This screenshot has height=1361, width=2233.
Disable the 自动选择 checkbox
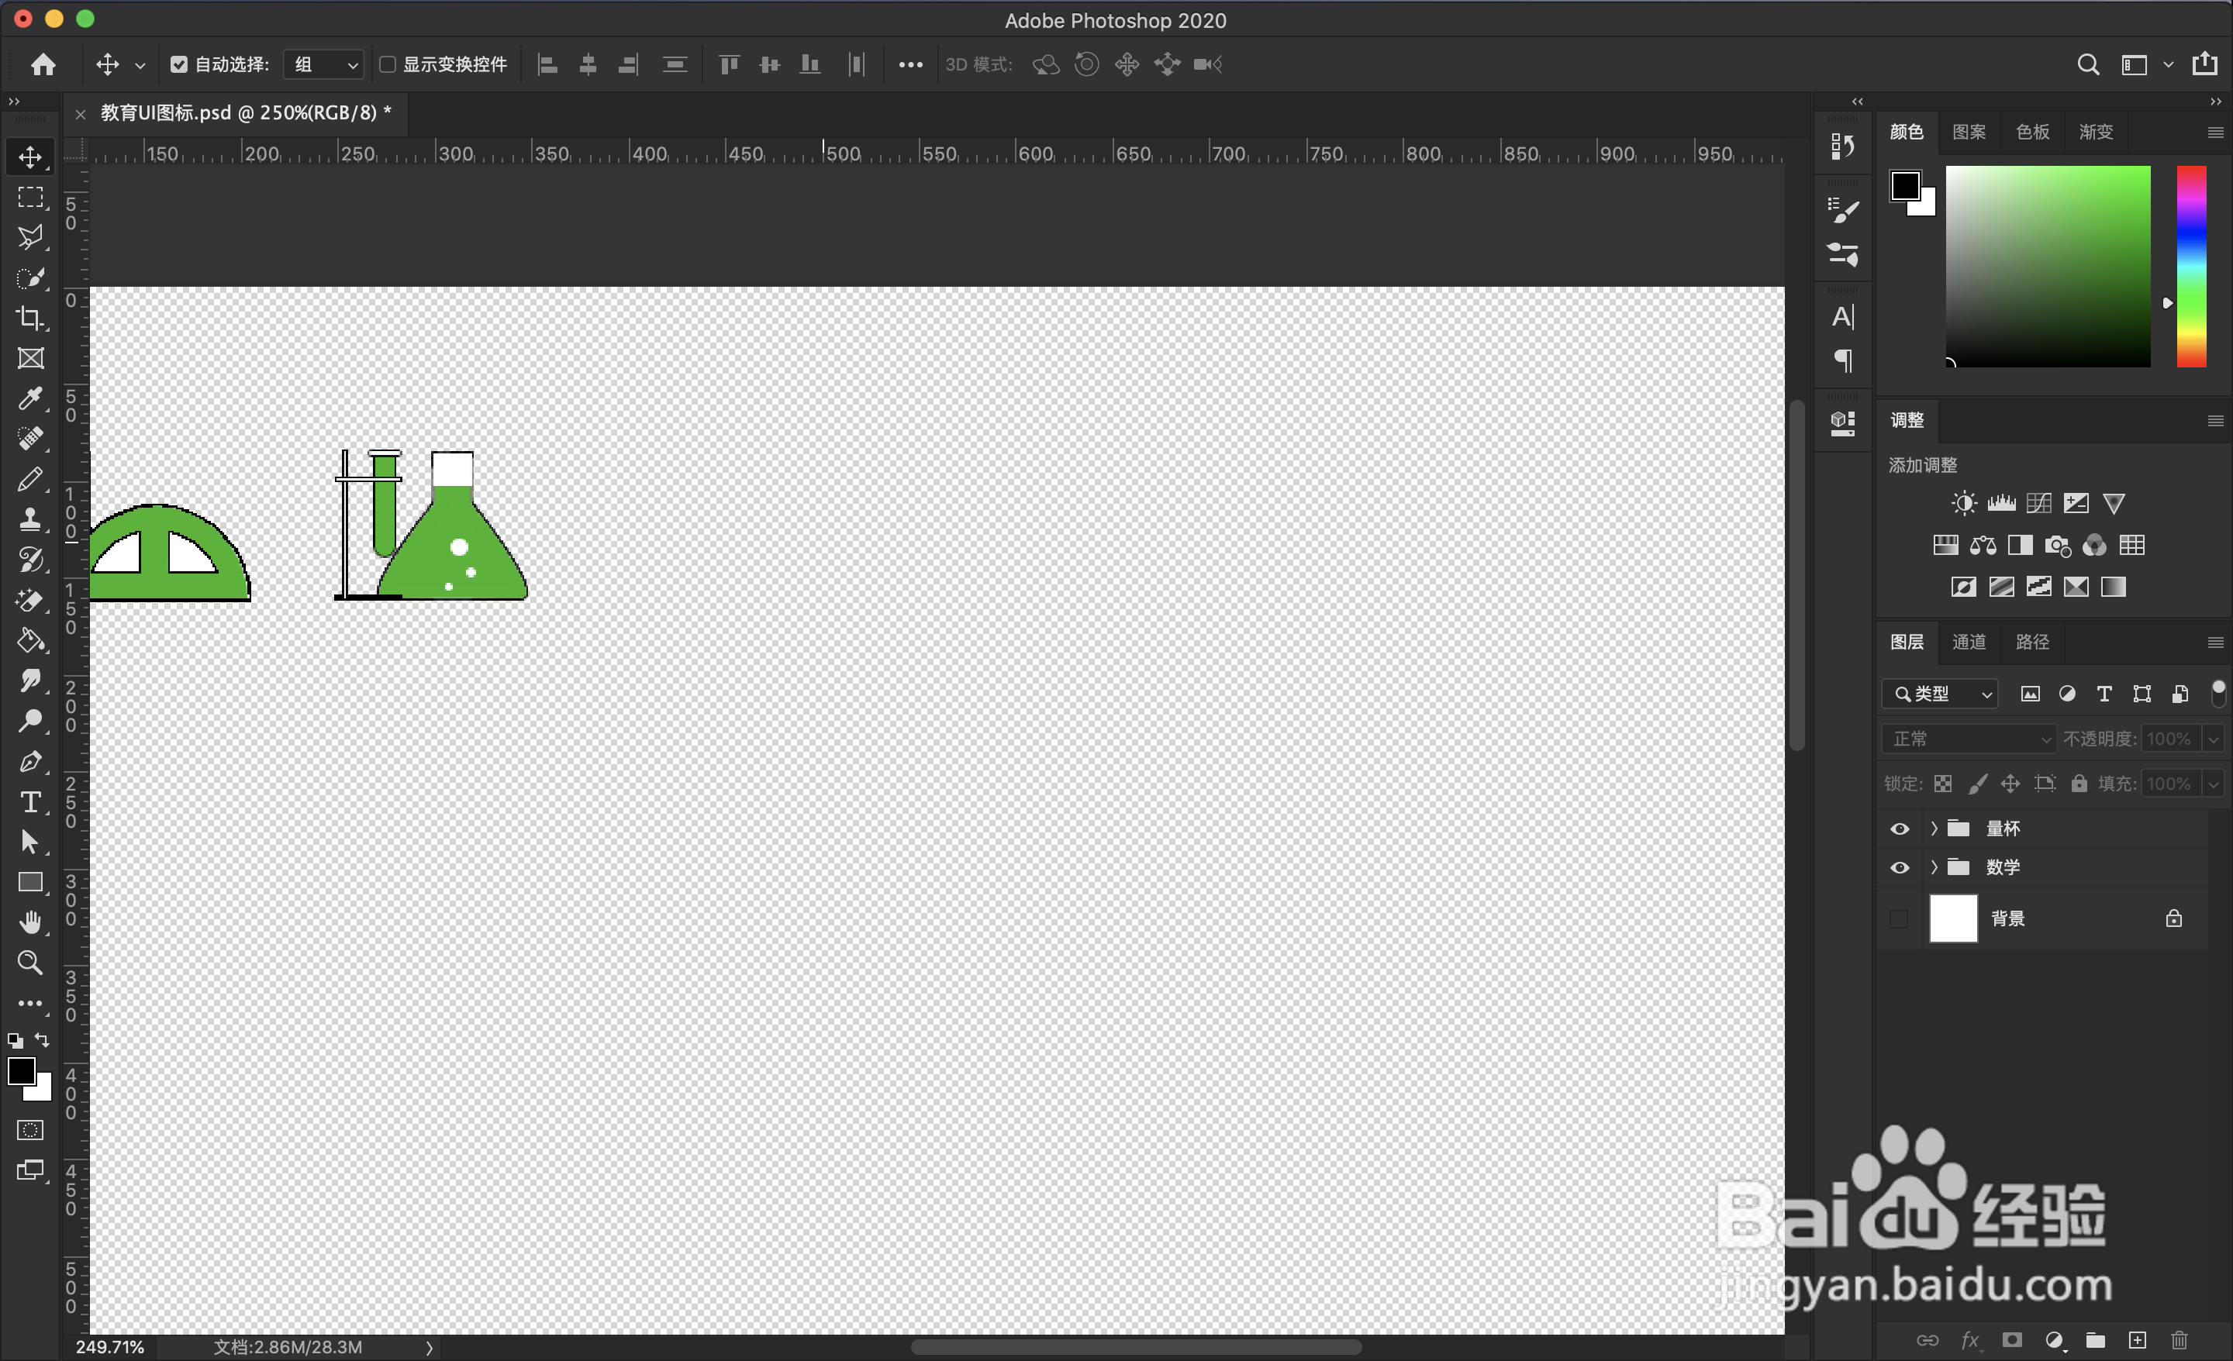(179, 64)
